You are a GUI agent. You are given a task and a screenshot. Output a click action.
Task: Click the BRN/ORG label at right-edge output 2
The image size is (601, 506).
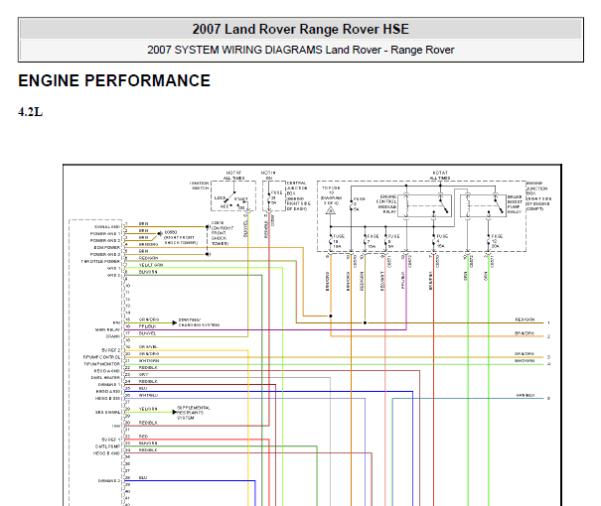(525, 333)
